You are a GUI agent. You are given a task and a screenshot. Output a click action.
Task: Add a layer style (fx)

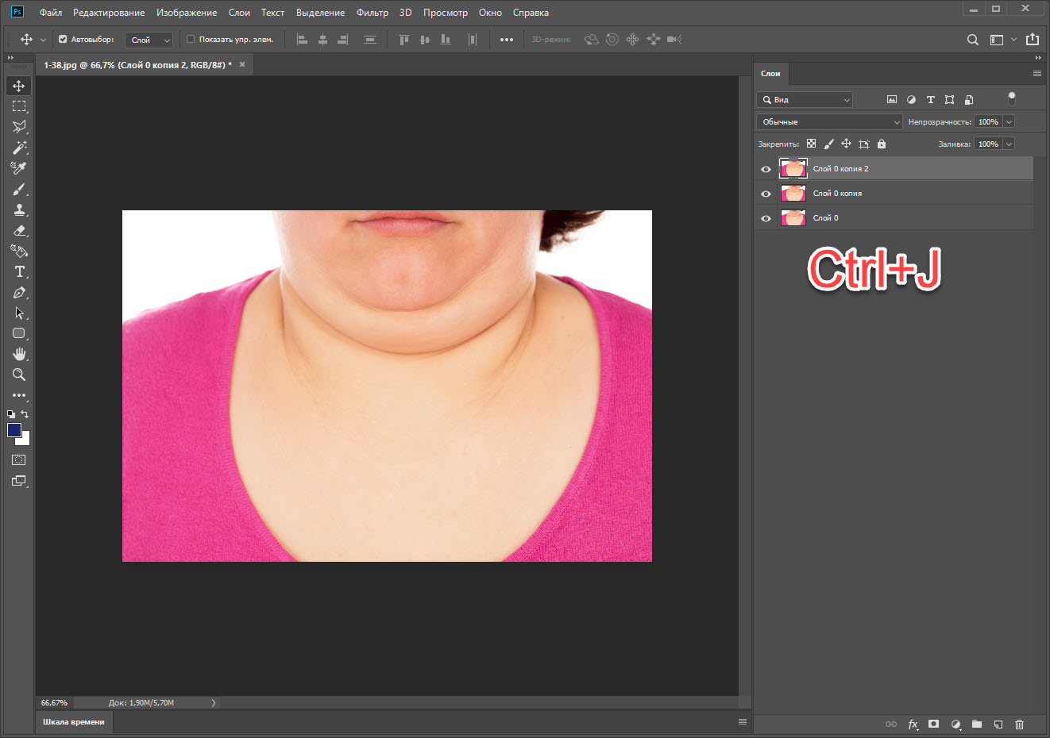pyautogui.click(x=913, y=724)
